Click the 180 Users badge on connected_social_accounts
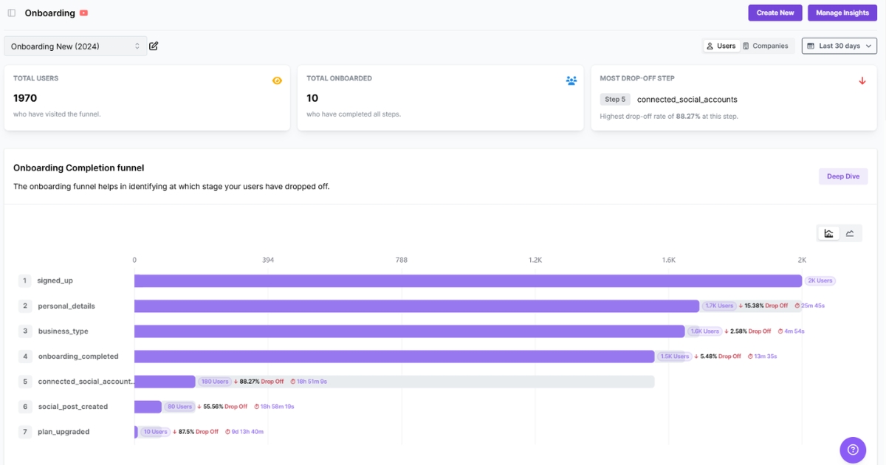Screen dimensions: 886x465 coord(214,381)
